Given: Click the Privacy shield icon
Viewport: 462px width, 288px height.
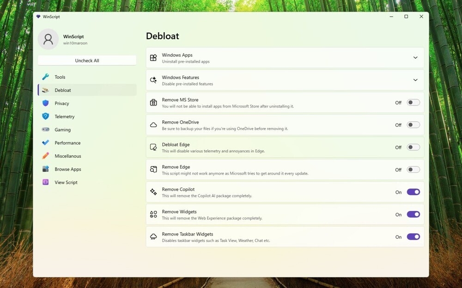Looking at the screenshot, I should pos(45,103).
